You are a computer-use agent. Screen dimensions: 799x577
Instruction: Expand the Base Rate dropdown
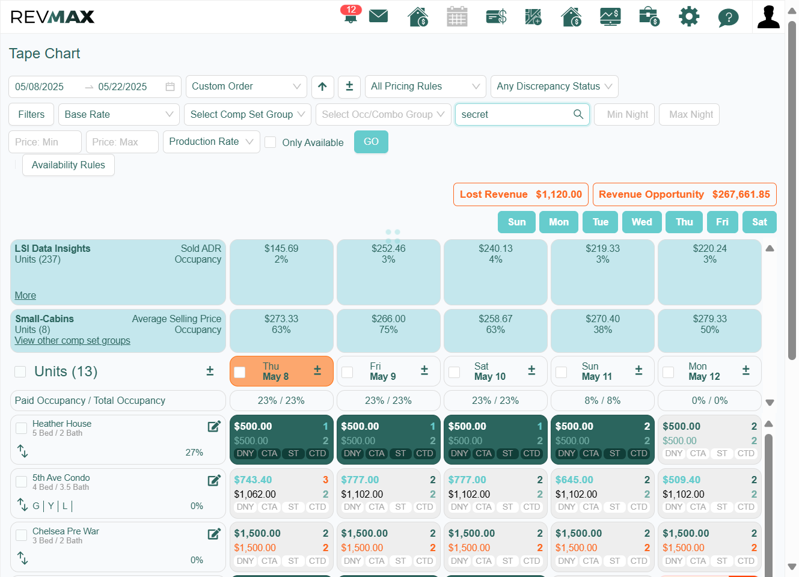[x=119, y=114]
